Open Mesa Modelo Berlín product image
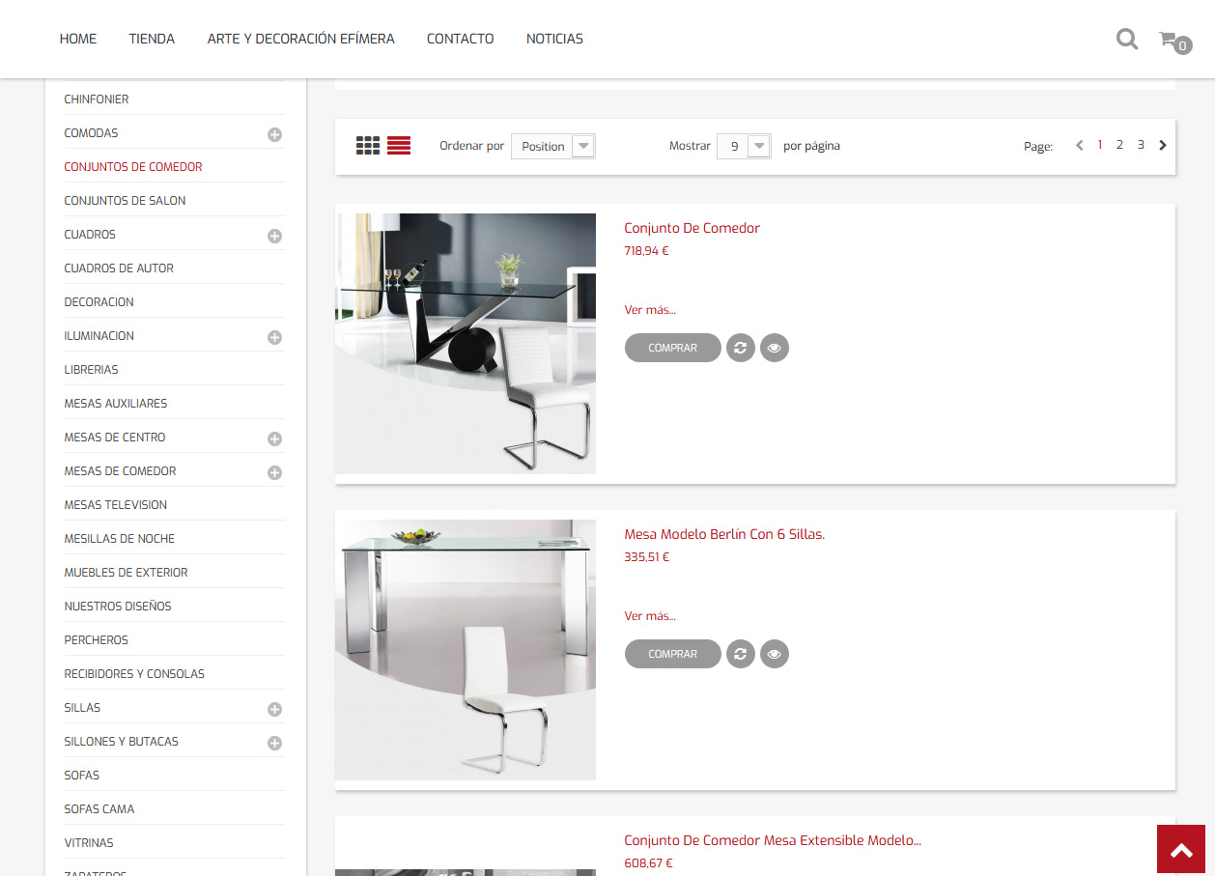The height and width of the screenshot is (876, 1215). [x=466, y=650]
